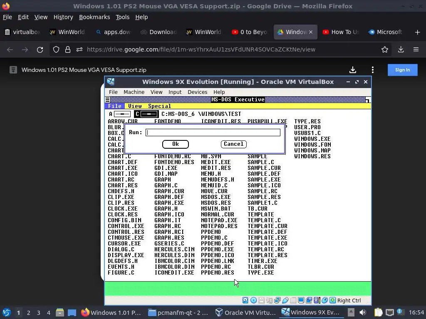This screenshot has width=426, height=319.
Task: Click the USB devices indicator in VirtualBox status bar
Action: (285, 300)
